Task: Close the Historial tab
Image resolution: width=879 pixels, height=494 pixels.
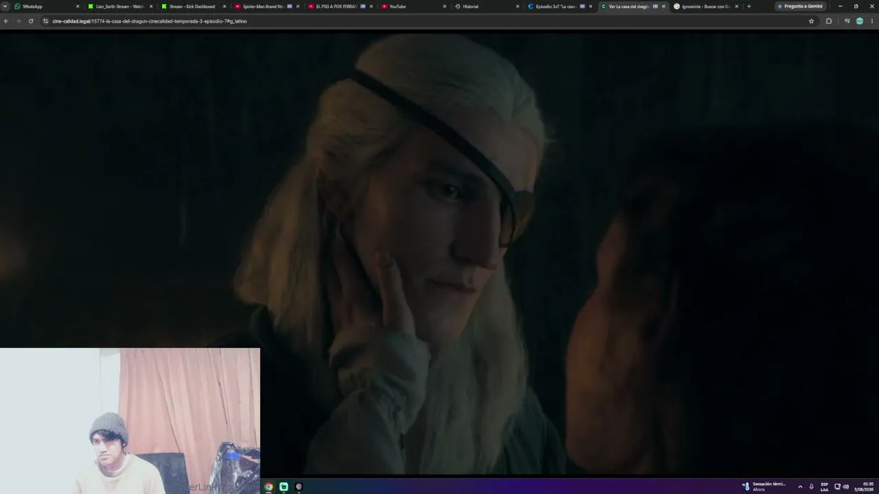Action: point(518,6)
